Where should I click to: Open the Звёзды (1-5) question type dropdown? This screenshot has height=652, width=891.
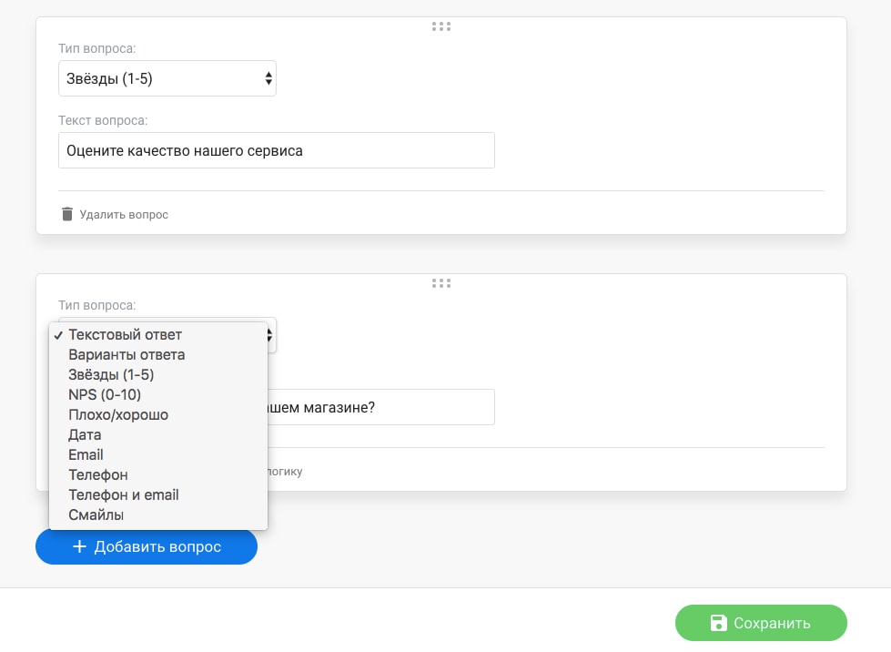167,79
